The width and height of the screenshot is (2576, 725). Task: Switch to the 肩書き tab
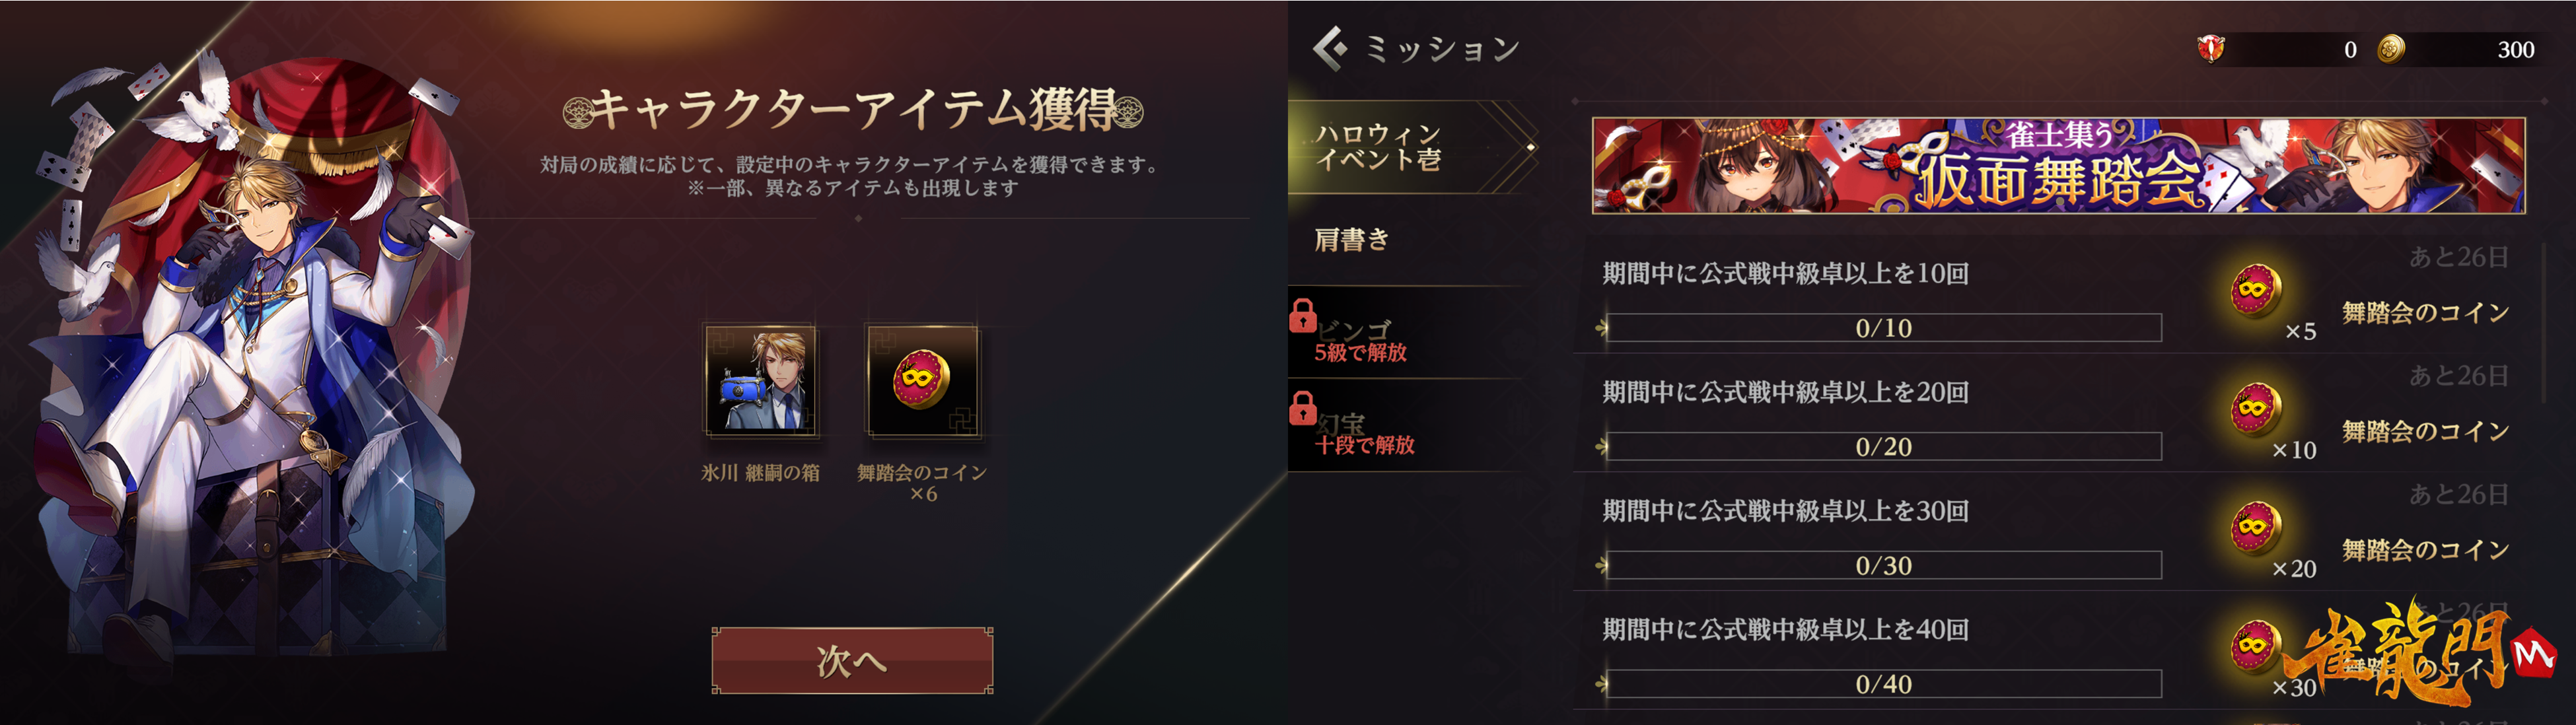coord(1405,240)
